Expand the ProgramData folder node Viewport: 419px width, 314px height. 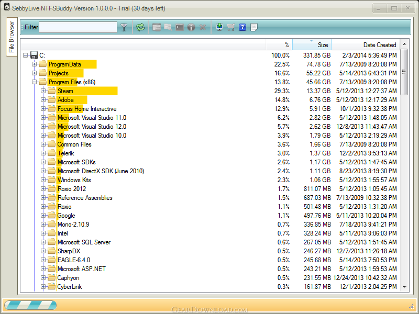click(34, 64)
